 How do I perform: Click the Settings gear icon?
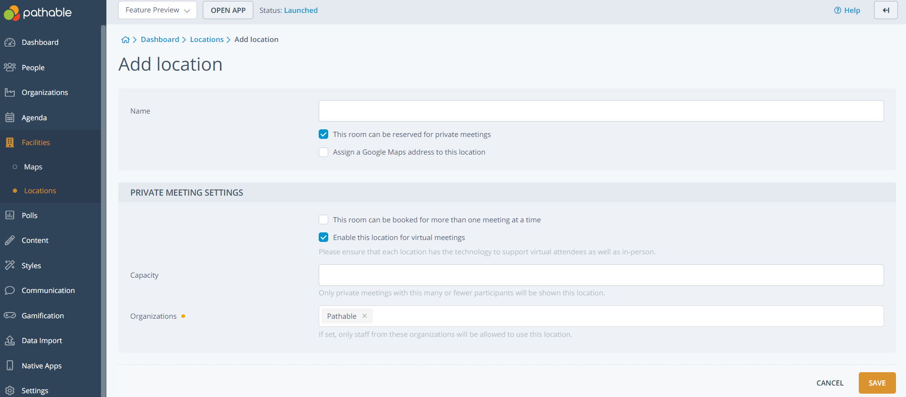point(10,390)
